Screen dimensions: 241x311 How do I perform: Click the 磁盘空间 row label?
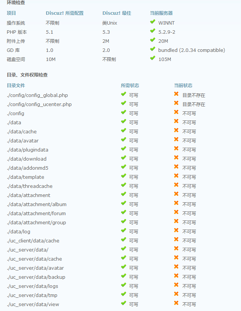[x=16, y=59]
